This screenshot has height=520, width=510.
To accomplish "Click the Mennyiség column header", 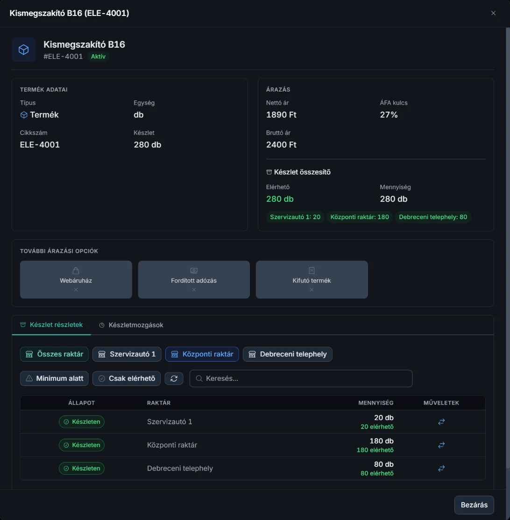I will [375, 403].
